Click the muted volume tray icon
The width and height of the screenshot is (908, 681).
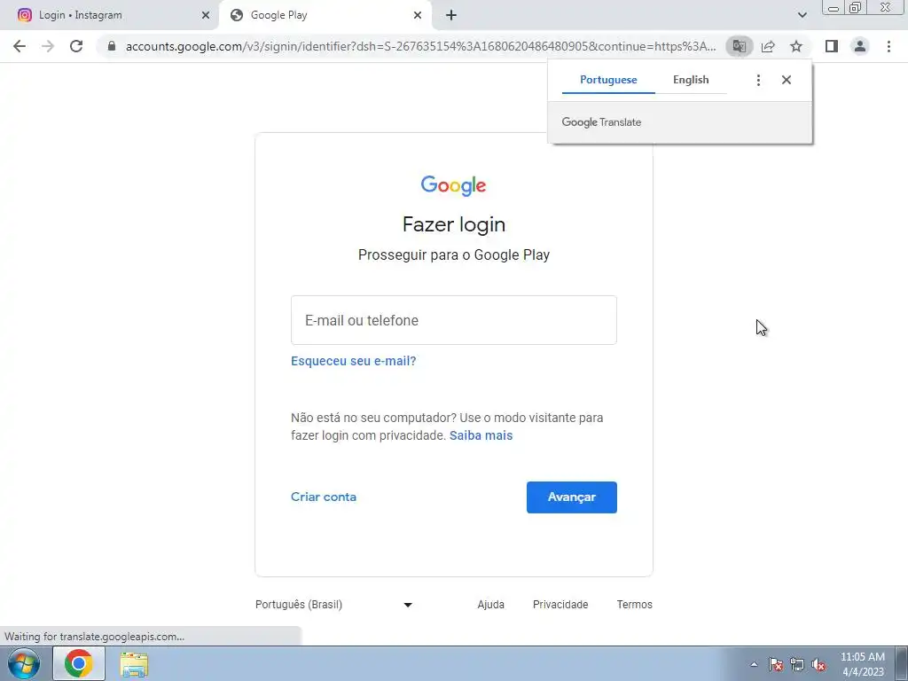pos(818,664)
